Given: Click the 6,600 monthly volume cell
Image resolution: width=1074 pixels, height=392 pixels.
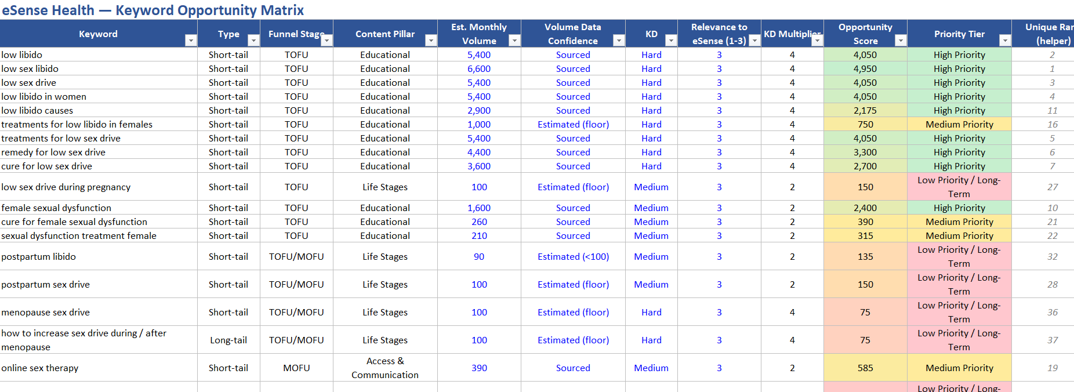Looking at the screenshot, I should [479, 68].
